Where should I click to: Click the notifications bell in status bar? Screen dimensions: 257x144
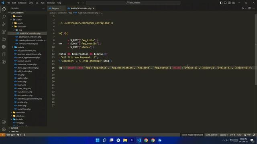click(254, 135)
